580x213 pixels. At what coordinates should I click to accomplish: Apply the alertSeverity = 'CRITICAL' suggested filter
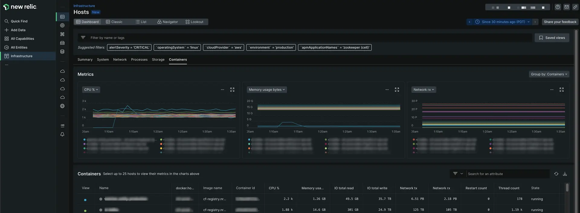(129, 48)
